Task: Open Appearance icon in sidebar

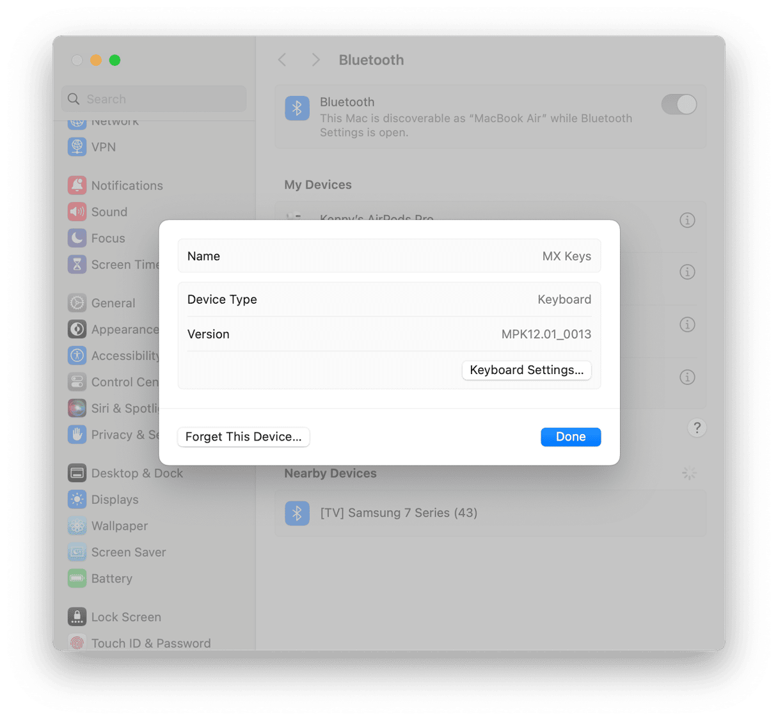Action: [x=77, y=329]
